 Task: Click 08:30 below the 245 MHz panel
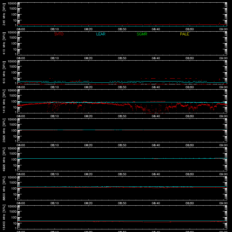(x=122, y=29)
